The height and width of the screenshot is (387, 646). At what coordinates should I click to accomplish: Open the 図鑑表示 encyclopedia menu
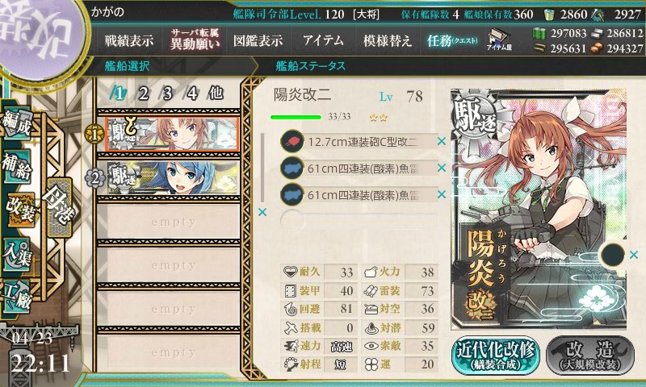(258, 40)
